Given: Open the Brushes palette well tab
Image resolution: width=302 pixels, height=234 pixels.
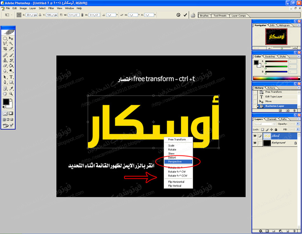Looking at the screenshot, I should tap(204, 16).
